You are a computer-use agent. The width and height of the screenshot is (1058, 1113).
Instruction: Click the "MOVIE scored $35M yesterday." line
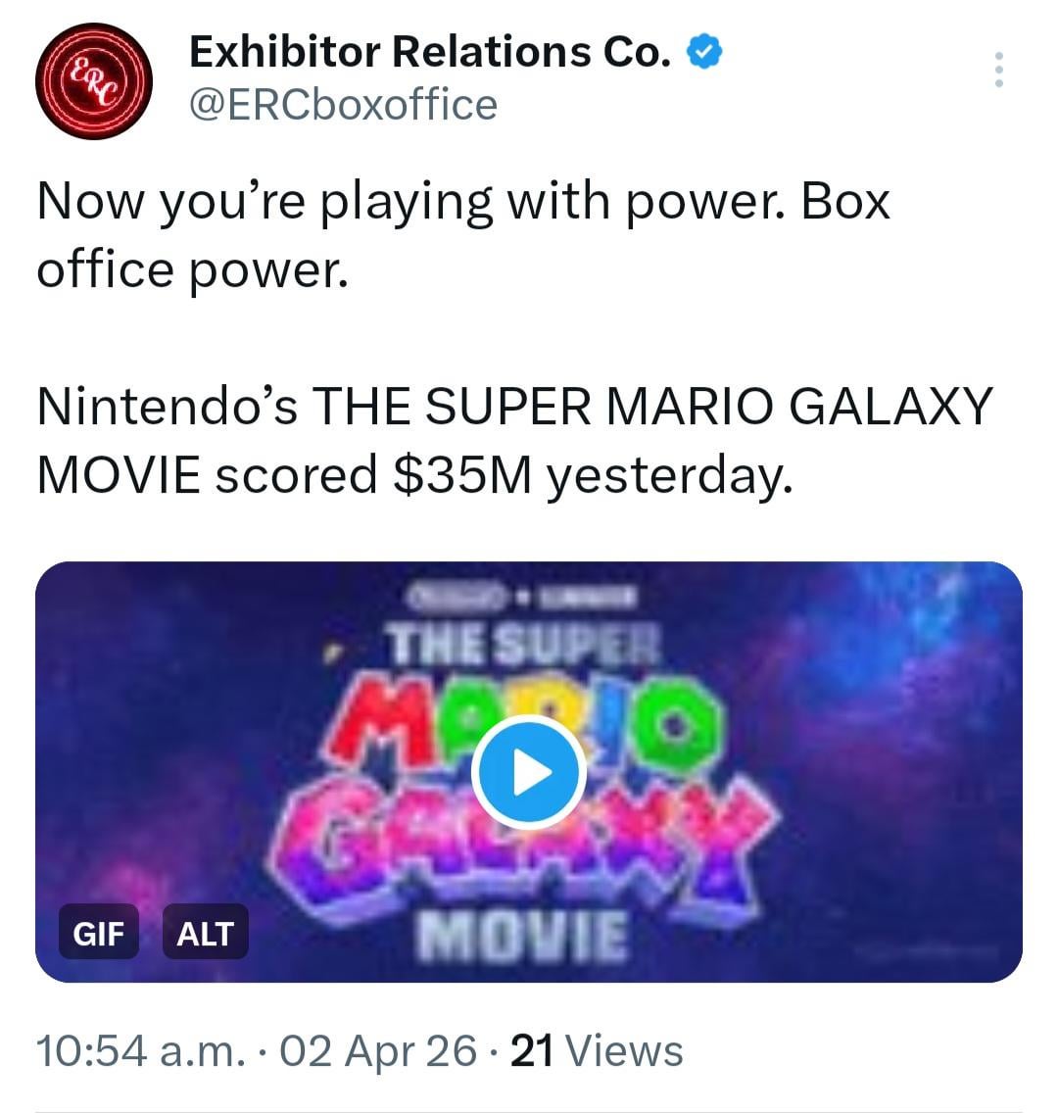[x=412, y=475]
